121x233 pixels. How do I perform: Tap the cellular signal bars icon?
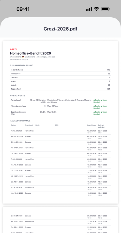tap(89, 9)
